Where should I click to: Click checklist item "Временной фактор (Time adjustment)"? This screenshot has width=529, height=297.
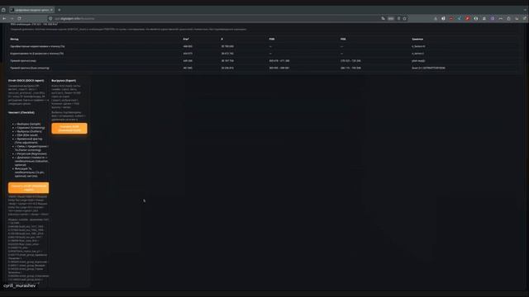[x=29, y=140]
